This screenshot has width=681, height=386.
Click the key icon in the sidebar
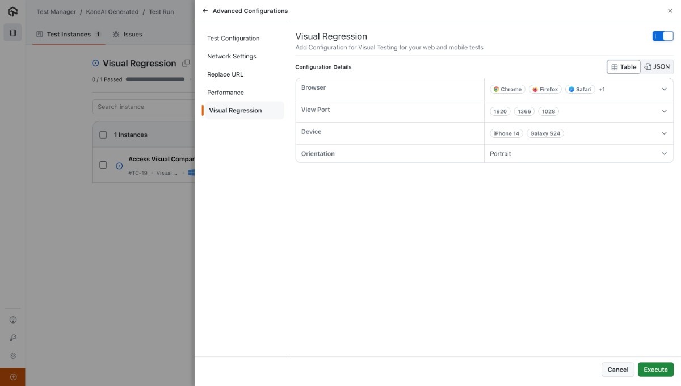[x=12, y=337]
